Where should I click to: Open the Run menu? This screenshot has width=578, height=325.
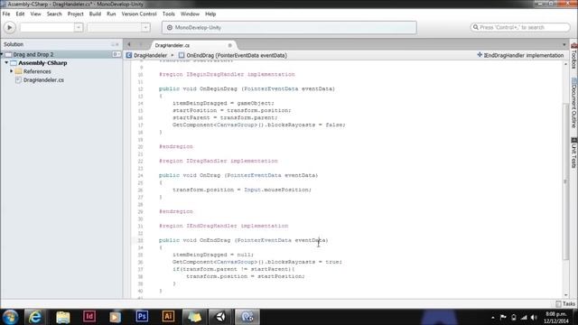coord(111,14)
